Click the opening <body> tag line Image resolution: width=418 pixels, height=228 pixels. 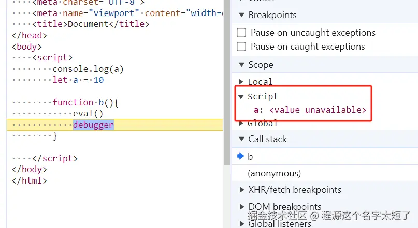point(27,47)
